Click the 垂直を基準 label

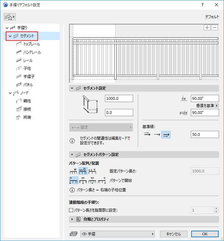tap(205, 105)
